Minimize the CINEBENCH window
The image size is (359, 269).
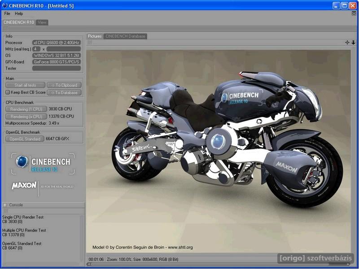click(x=336, y=5)
